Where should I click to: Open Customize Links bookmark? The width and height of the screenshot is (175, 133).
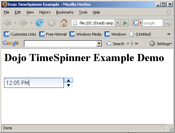(x=20, y=34)
